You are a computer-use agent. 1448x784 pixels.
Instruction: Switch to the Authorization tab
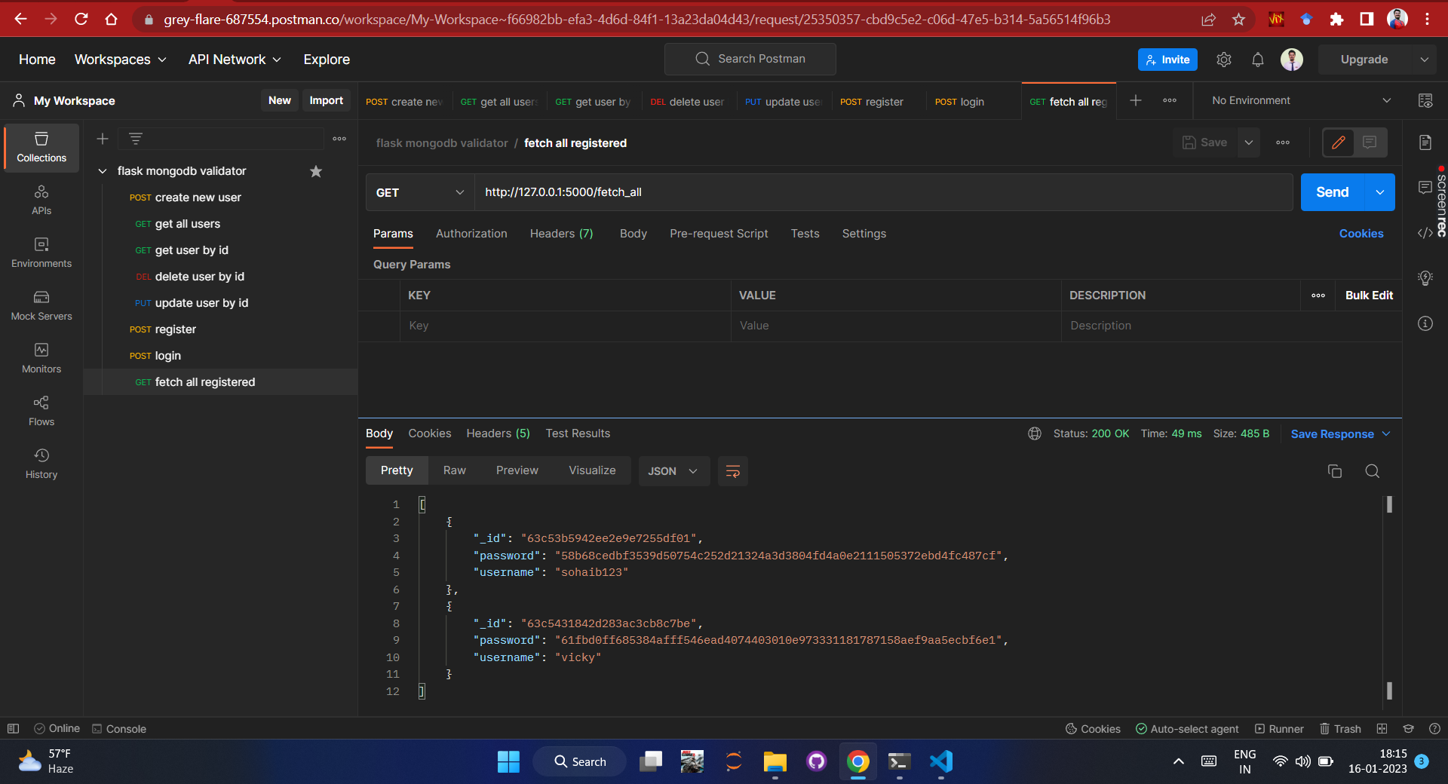pos(471,234)
